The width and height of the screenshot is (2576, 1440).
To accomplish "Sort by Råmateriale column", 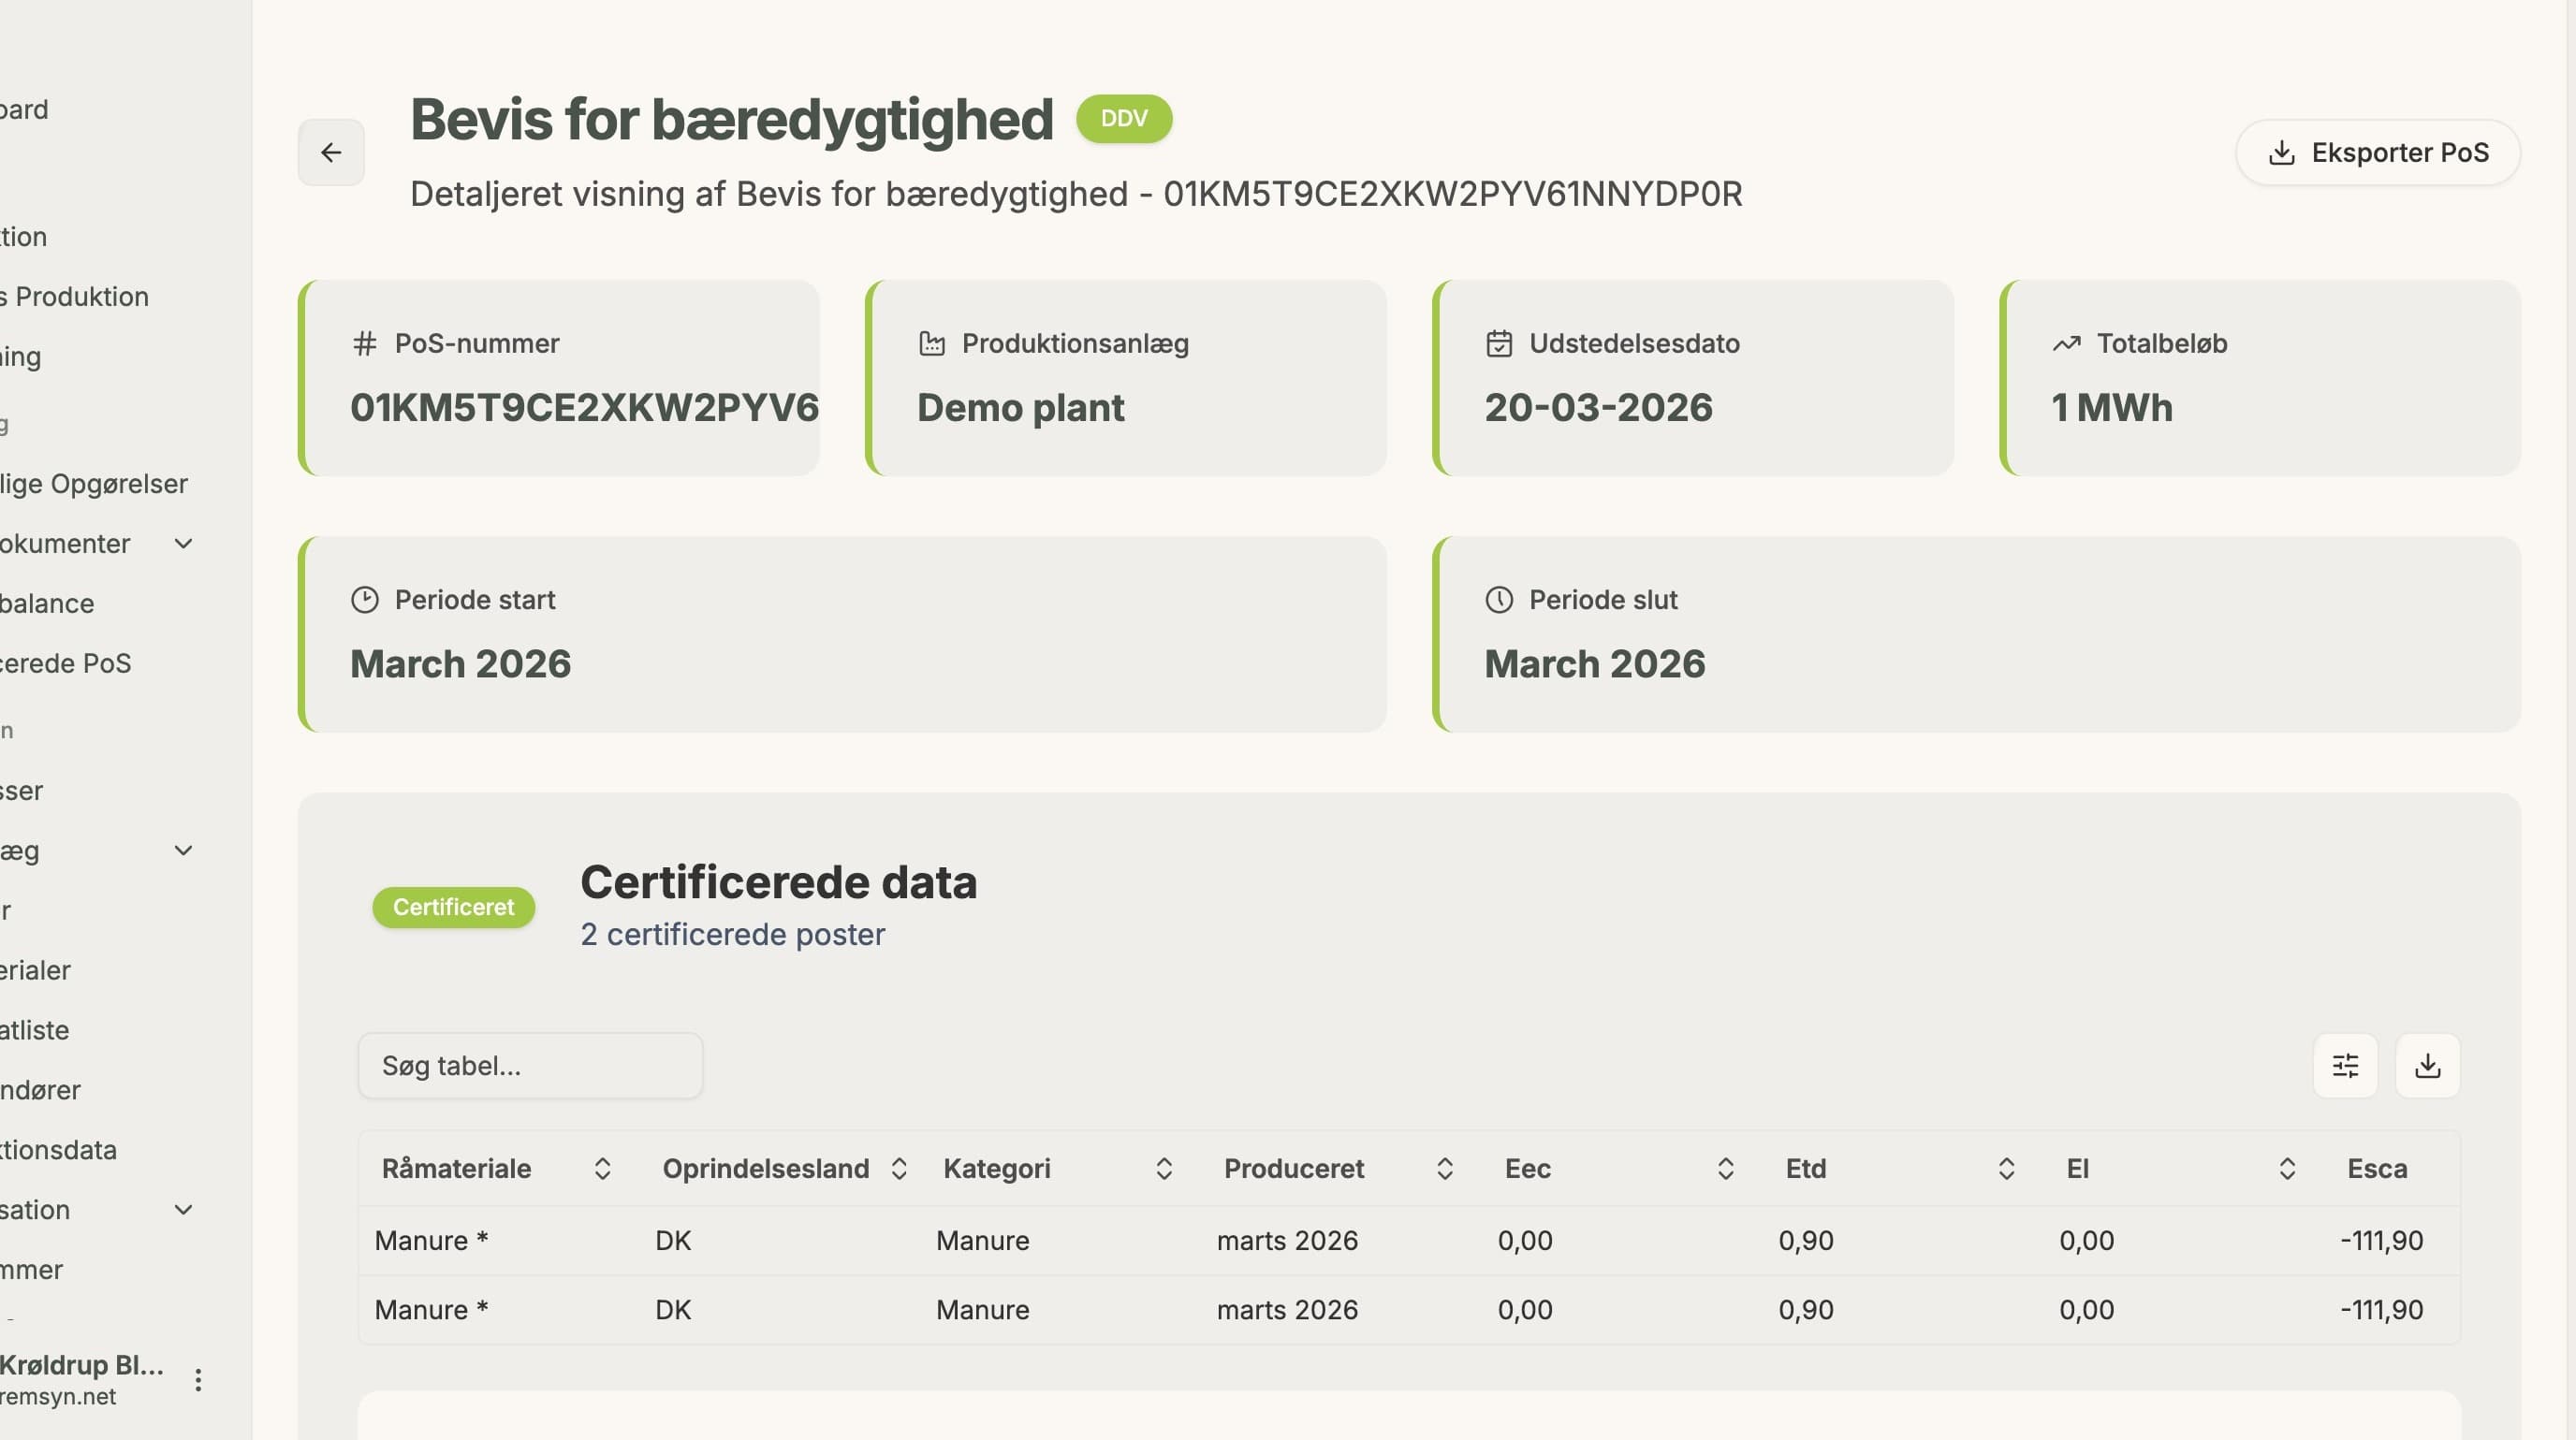I will 602,1169.
